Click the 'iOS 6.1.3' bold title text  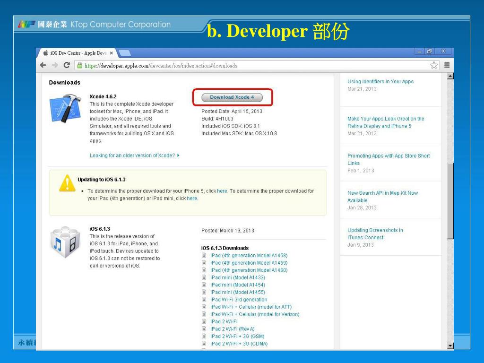click(100, 229)
